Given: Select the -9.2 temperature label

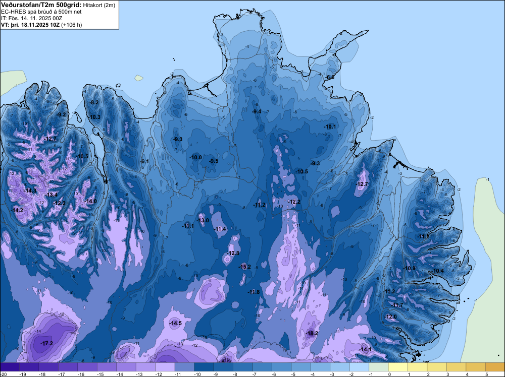Looking at the screenshot, I should coord(61,114).
